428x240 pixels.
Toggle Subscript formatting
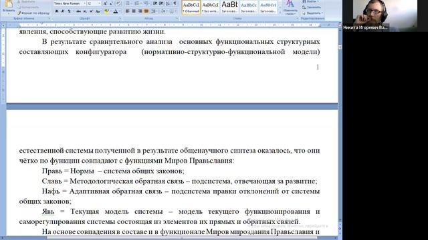click(x=85, y=11)
